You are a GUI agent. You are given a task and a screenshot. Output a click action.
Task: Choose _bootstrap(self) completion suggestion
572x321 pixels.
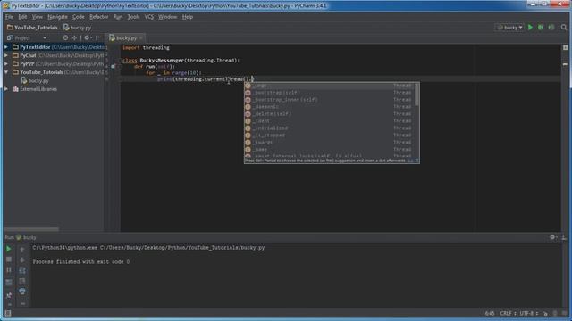click(x=330, y=93)
